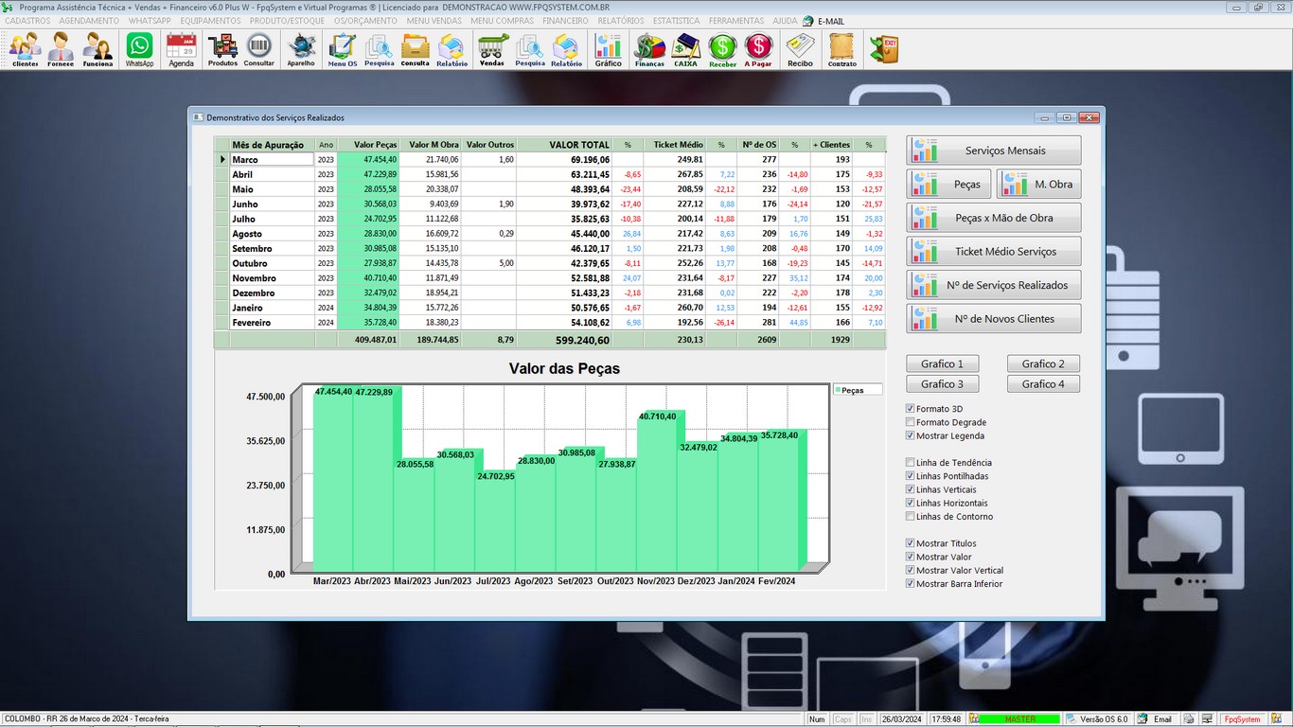Toggle the Mostrar Títulos checkbox
Screen dimensions: 1293x727
coord(911,543)
